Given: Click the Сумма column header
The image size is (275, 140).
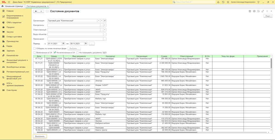Looking at the screenshot, I should pos(164,56).
